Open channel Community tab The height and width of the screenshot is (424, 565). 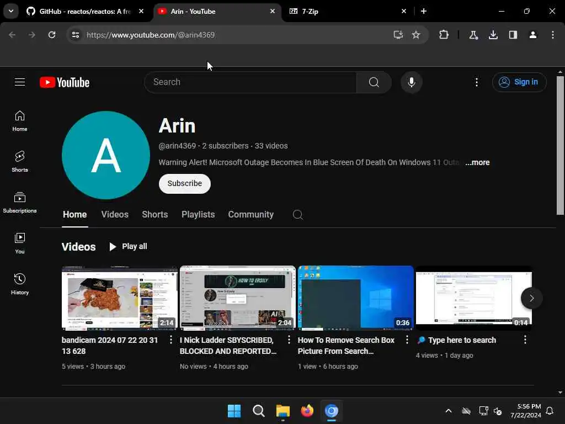[x=251, y=215]
